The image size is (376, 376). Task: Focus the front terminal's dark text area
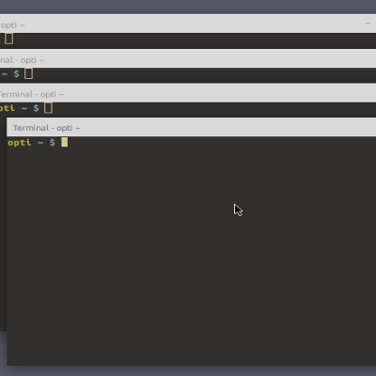[191, 251]
